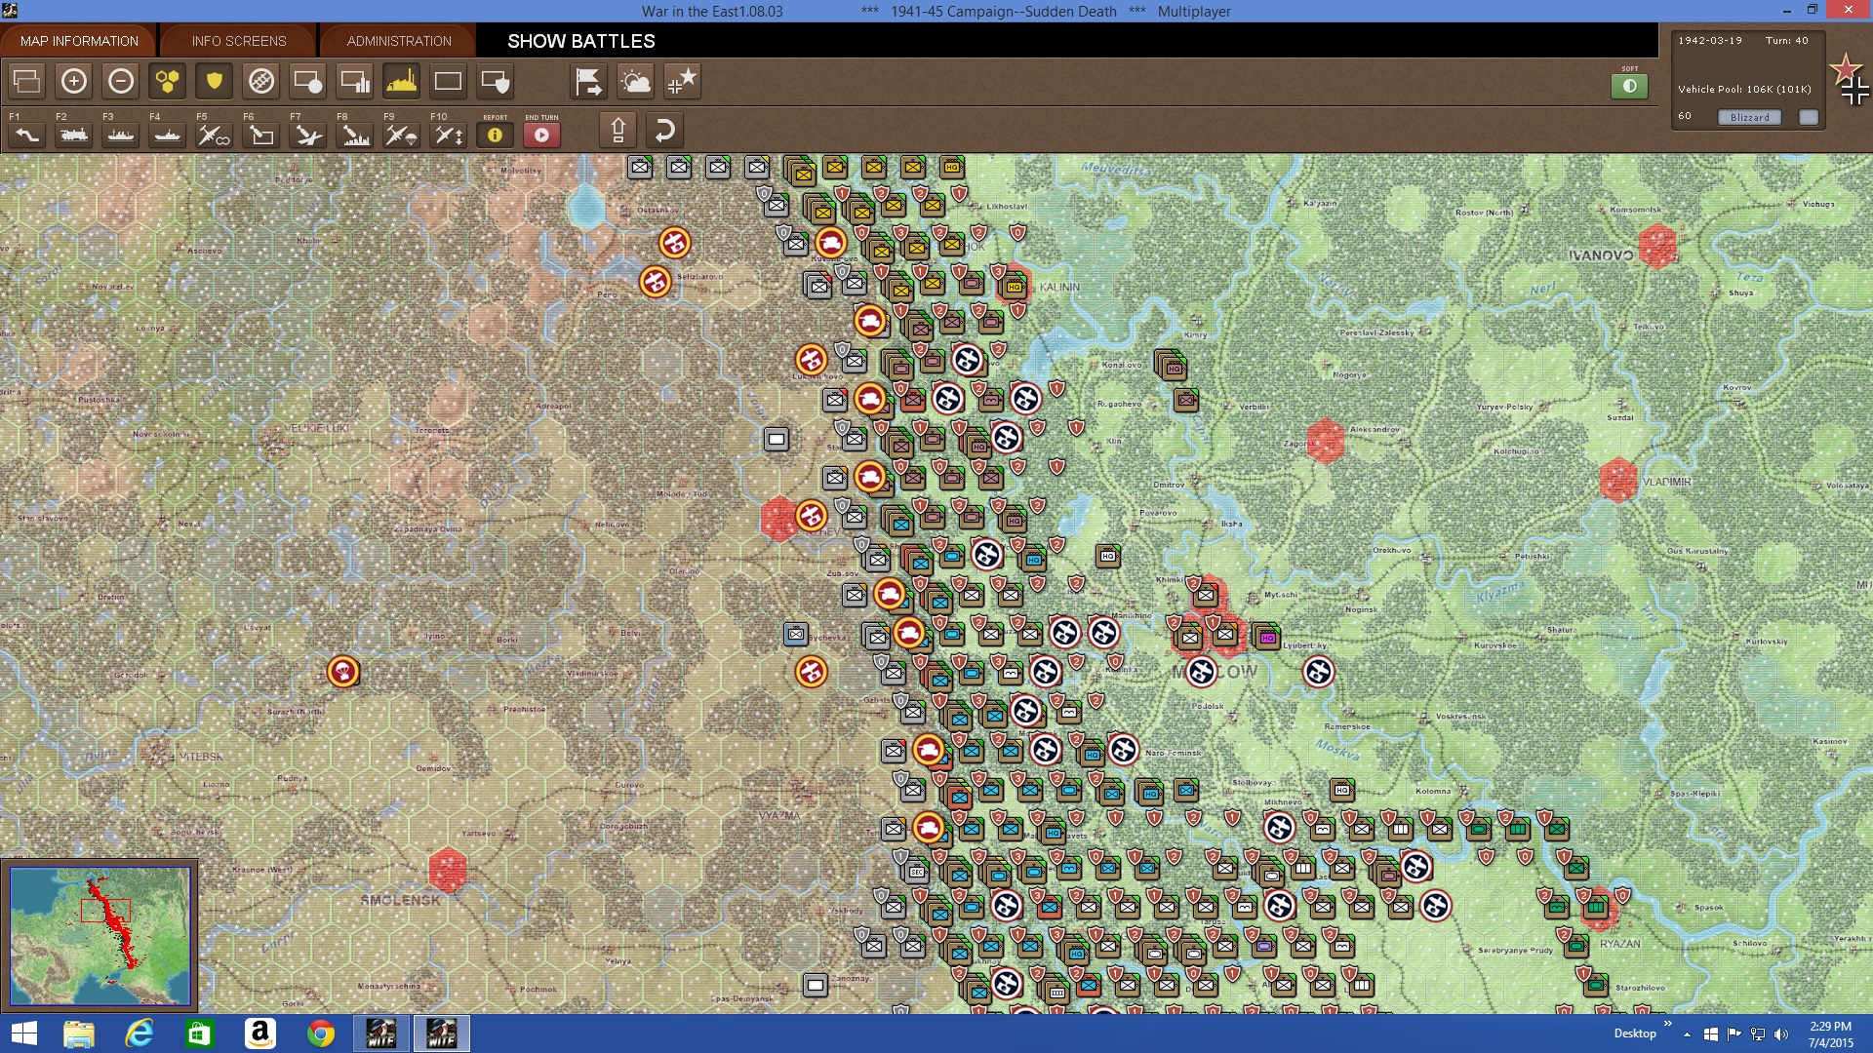Click the flag with arrow icon
The width and height of the screenshot is (1873, 1053).
[589, 81]
